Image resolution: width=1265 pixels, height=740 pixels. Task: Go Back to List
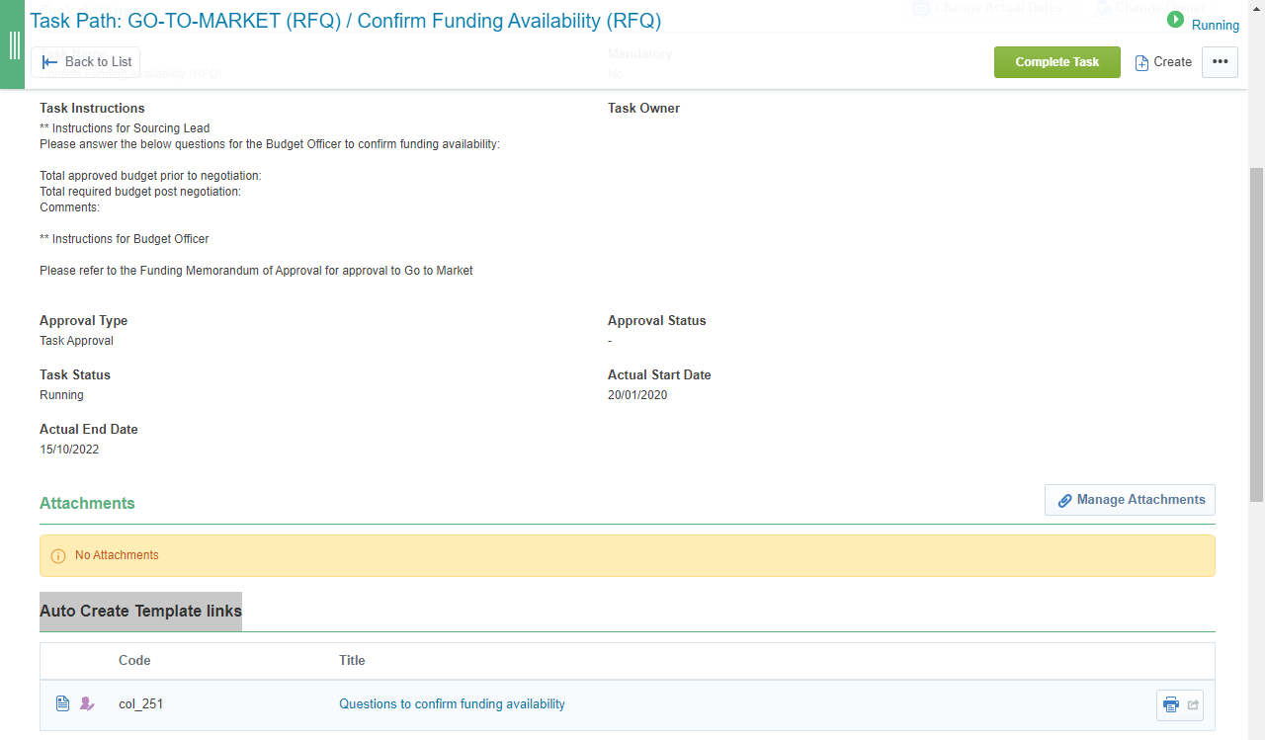coord(98,62)
